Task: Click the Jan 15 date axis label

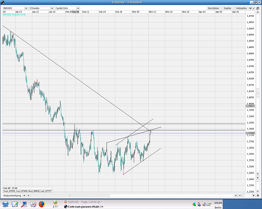Action: 19,12
